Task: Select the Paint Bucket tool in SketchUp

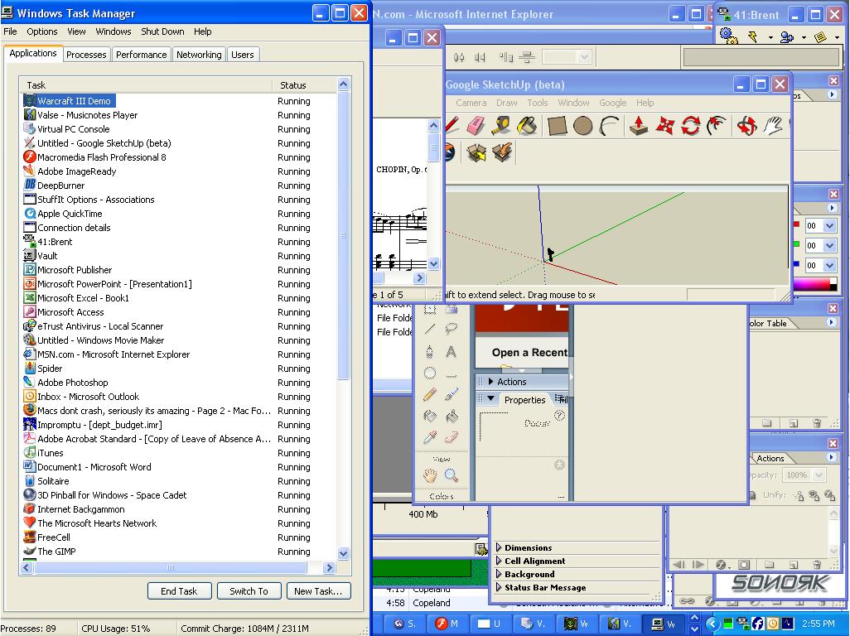Action: [x=528, y=126]
